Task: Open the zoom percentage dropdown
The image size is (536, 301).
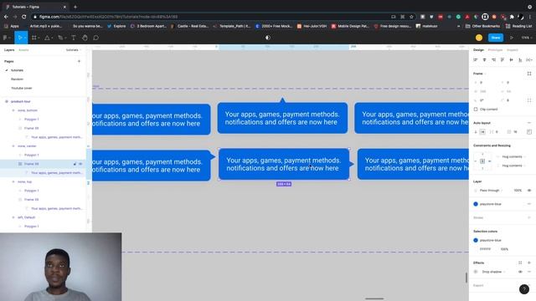Action: point(527,38)
